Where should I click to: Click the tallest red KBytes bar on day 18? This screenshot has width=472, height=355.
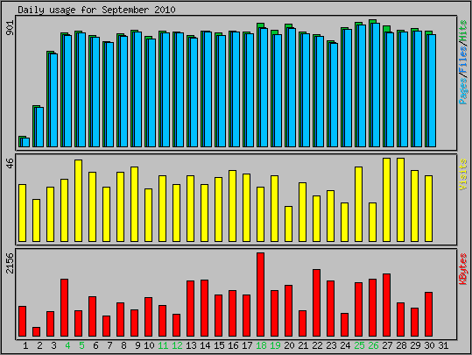[260, 295]
